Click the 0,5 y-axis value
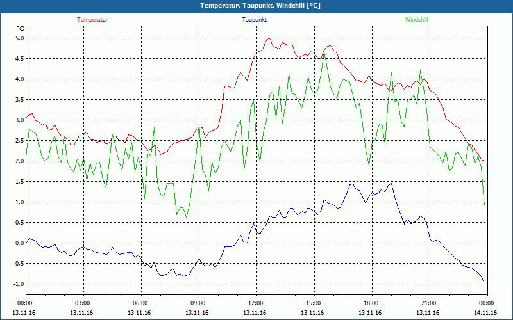The height and width of the screenshot is (320, 513). [20, 222]
